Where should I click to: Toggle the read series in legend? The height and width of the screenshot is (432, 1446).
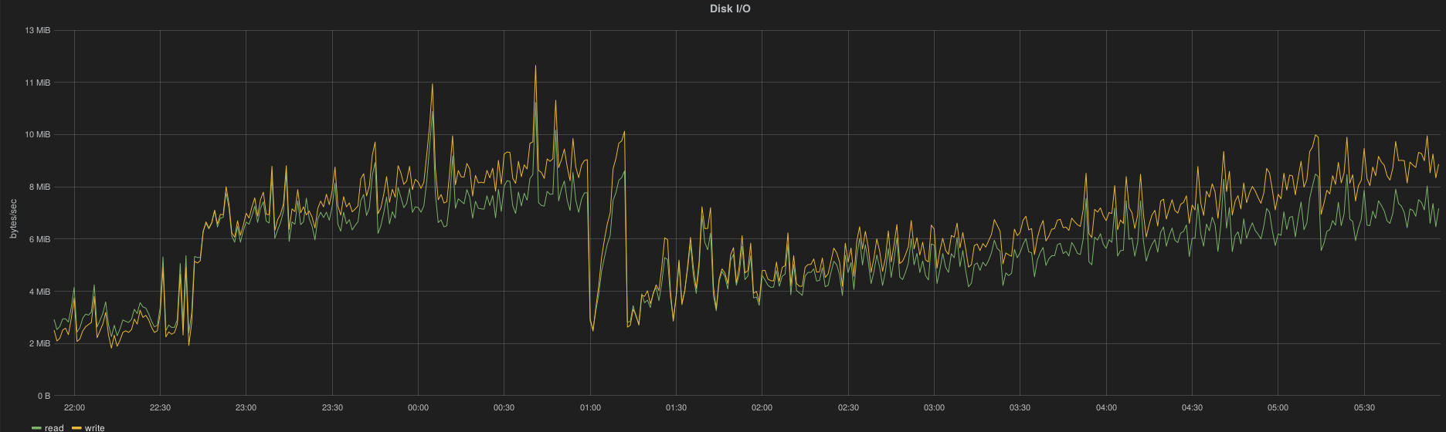pyautogui.click(x=54, y=428)
